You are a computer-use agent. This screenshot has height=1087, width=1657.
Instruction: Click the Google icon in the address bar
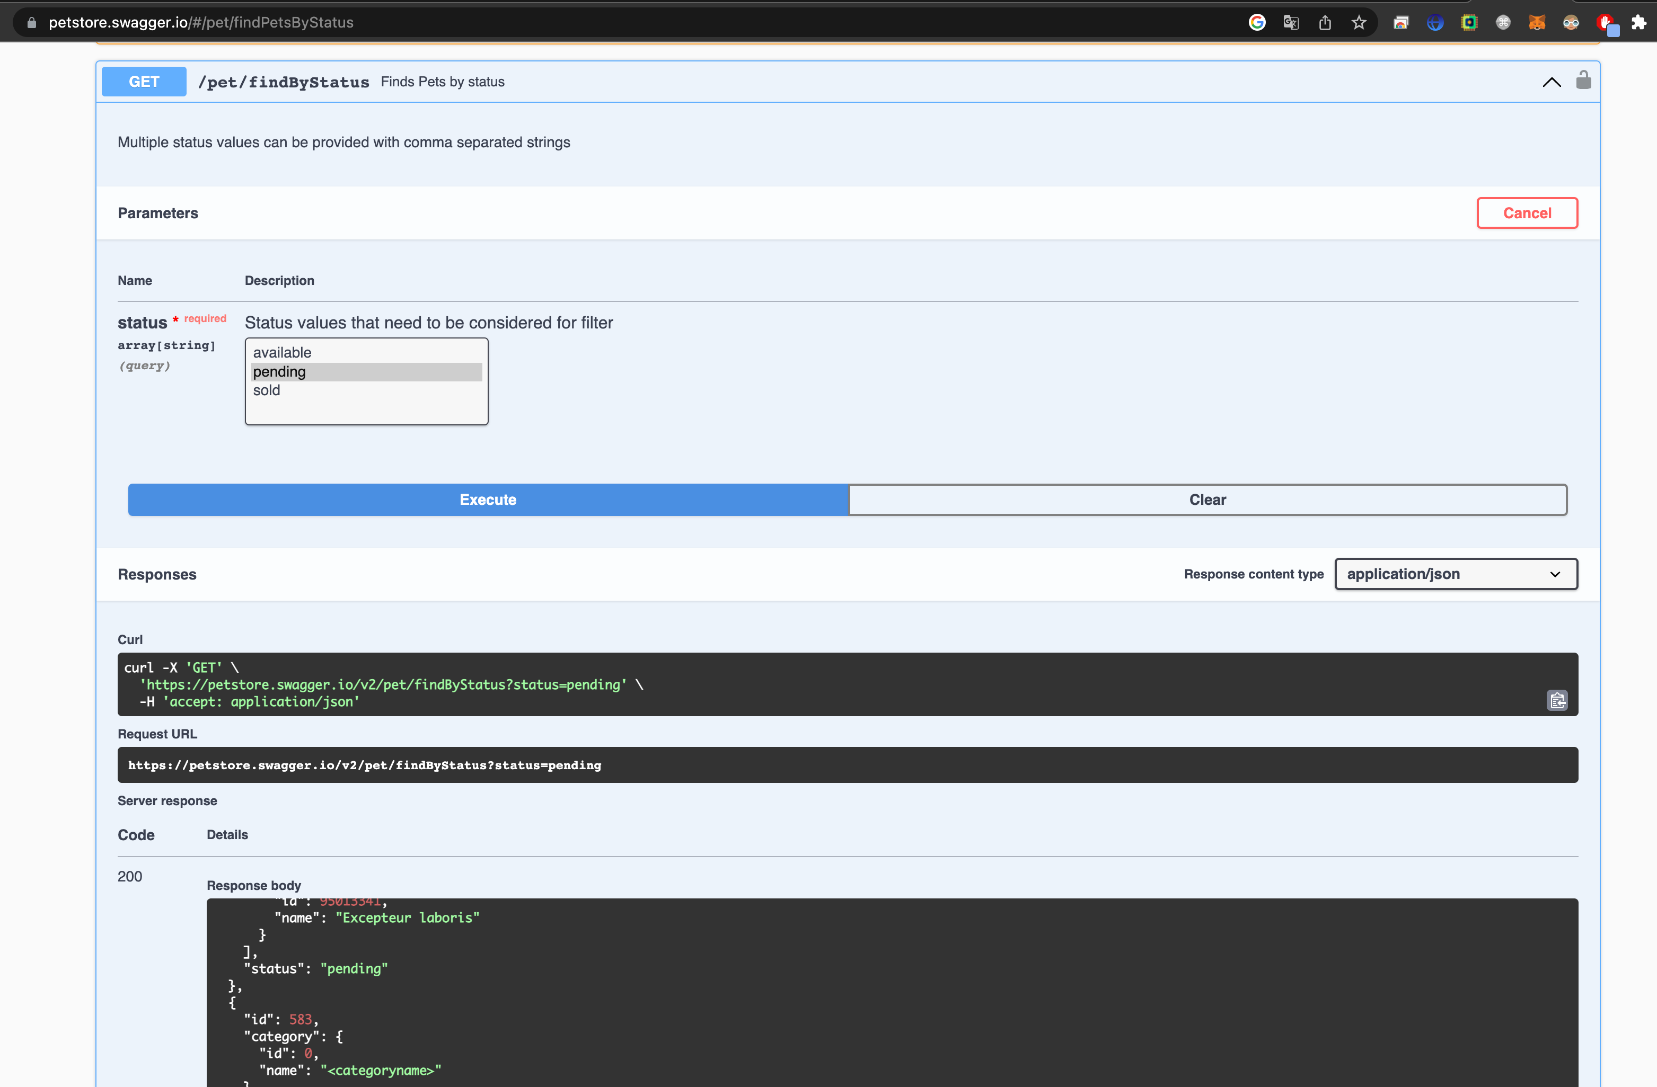click(x=1257, y=23)
